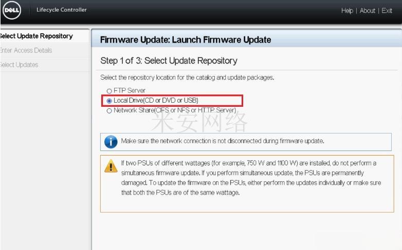The width and height of the screenshot is (402, 250).
Task: Go to Select Updates step
Action: point(19,65)
